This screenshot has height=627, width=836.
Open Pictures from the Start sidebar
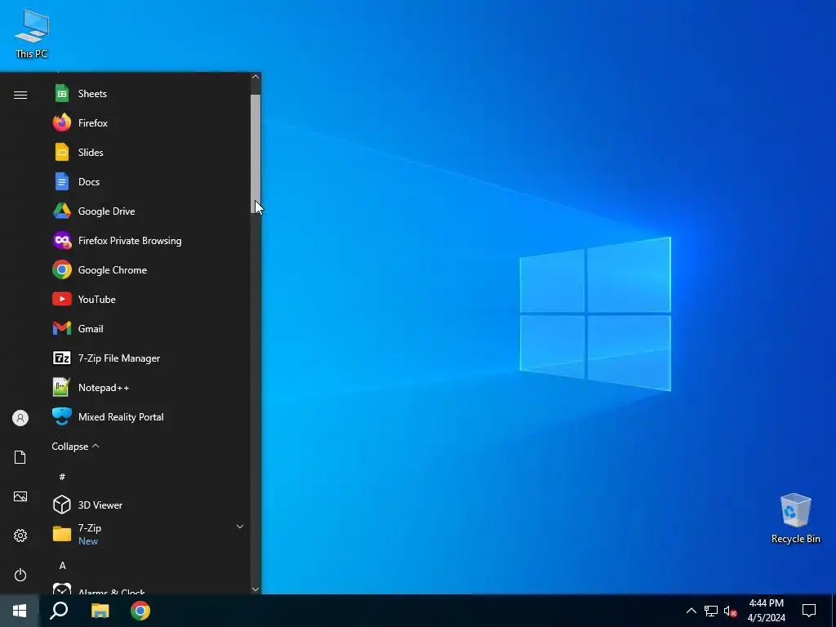tap(20, 496)
